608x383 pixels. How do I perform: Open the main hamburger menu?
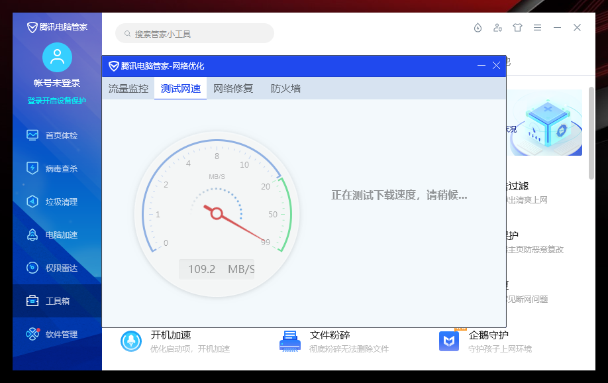(537, 28)
